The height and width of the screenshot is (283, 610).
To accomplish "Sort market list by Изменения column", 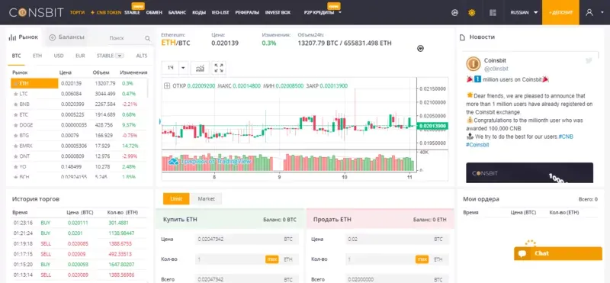I will click(133, 72).
